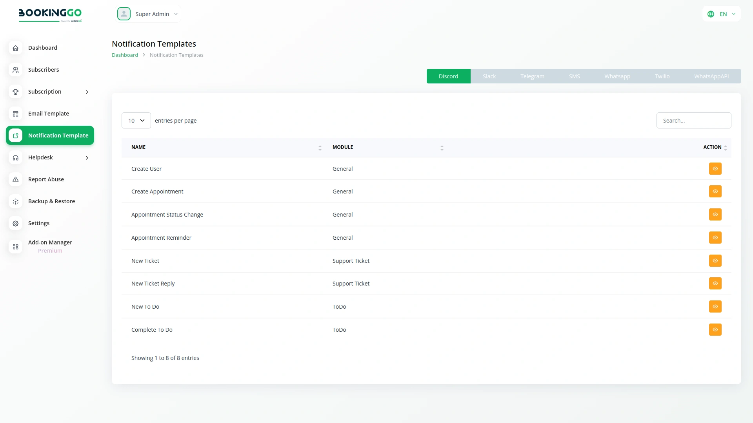Click the Helpdesk headset icon
The height and width of the screenshot is (423, 753).
[x=15, y=157]
